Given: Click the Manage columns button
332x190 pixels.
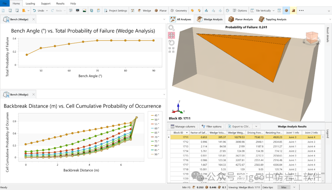Looking at the screenshot, I should click(x=183, y=126).
